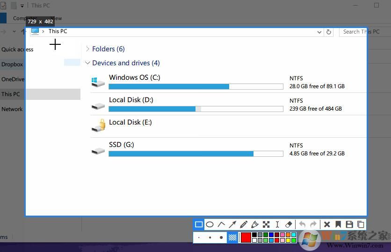The width and height of the screenshot is (391, 252).
Task: Click the SSD (G:) usage bar
Action: pos(196,154)
